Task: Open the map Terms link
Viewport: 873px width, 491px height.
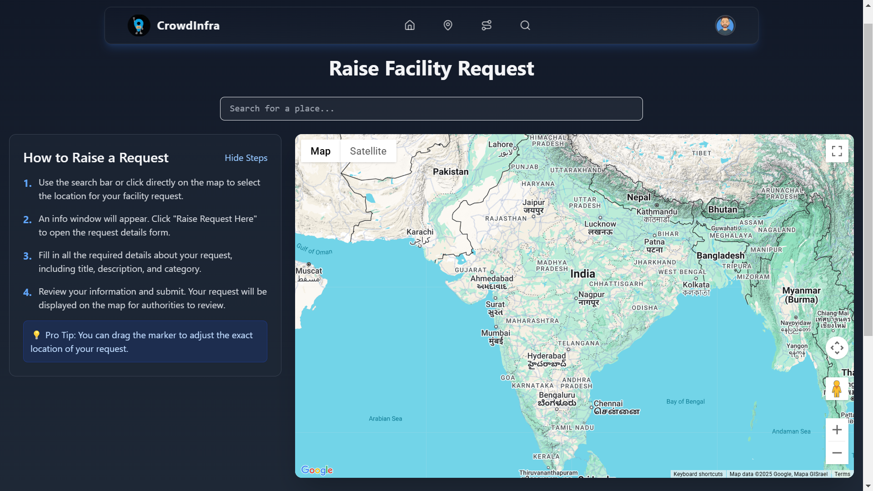Action: pos(842,474)
